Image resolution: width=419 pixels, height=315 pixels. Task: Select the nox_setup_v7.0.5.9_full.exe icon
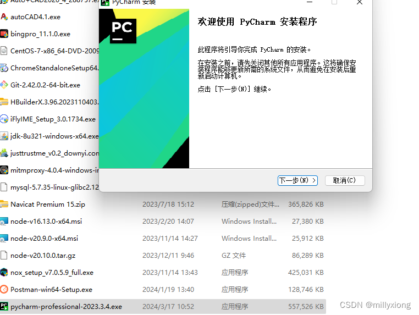4,273
